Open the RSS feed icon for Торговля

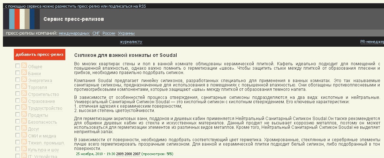pyautogui.click(x=24, y=86)
